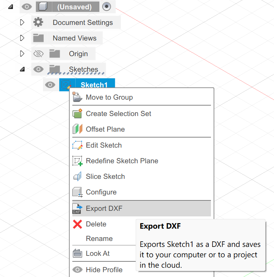Viewport: 274px width, 277px height.
Task: Click the Offset Plane icon
Action: pyautogui.click(x=77, y=129)
